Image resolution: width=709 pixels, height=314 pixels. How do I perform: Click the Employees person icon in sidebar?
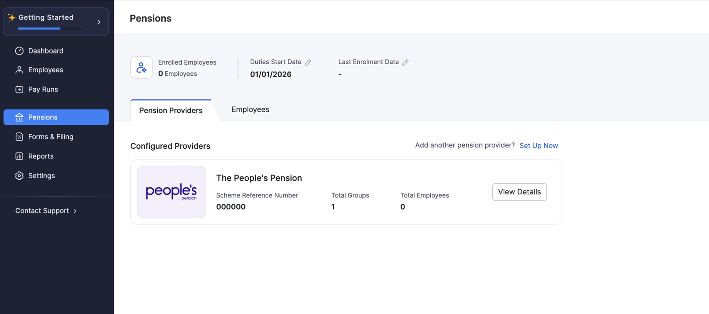tap(19, 70)
